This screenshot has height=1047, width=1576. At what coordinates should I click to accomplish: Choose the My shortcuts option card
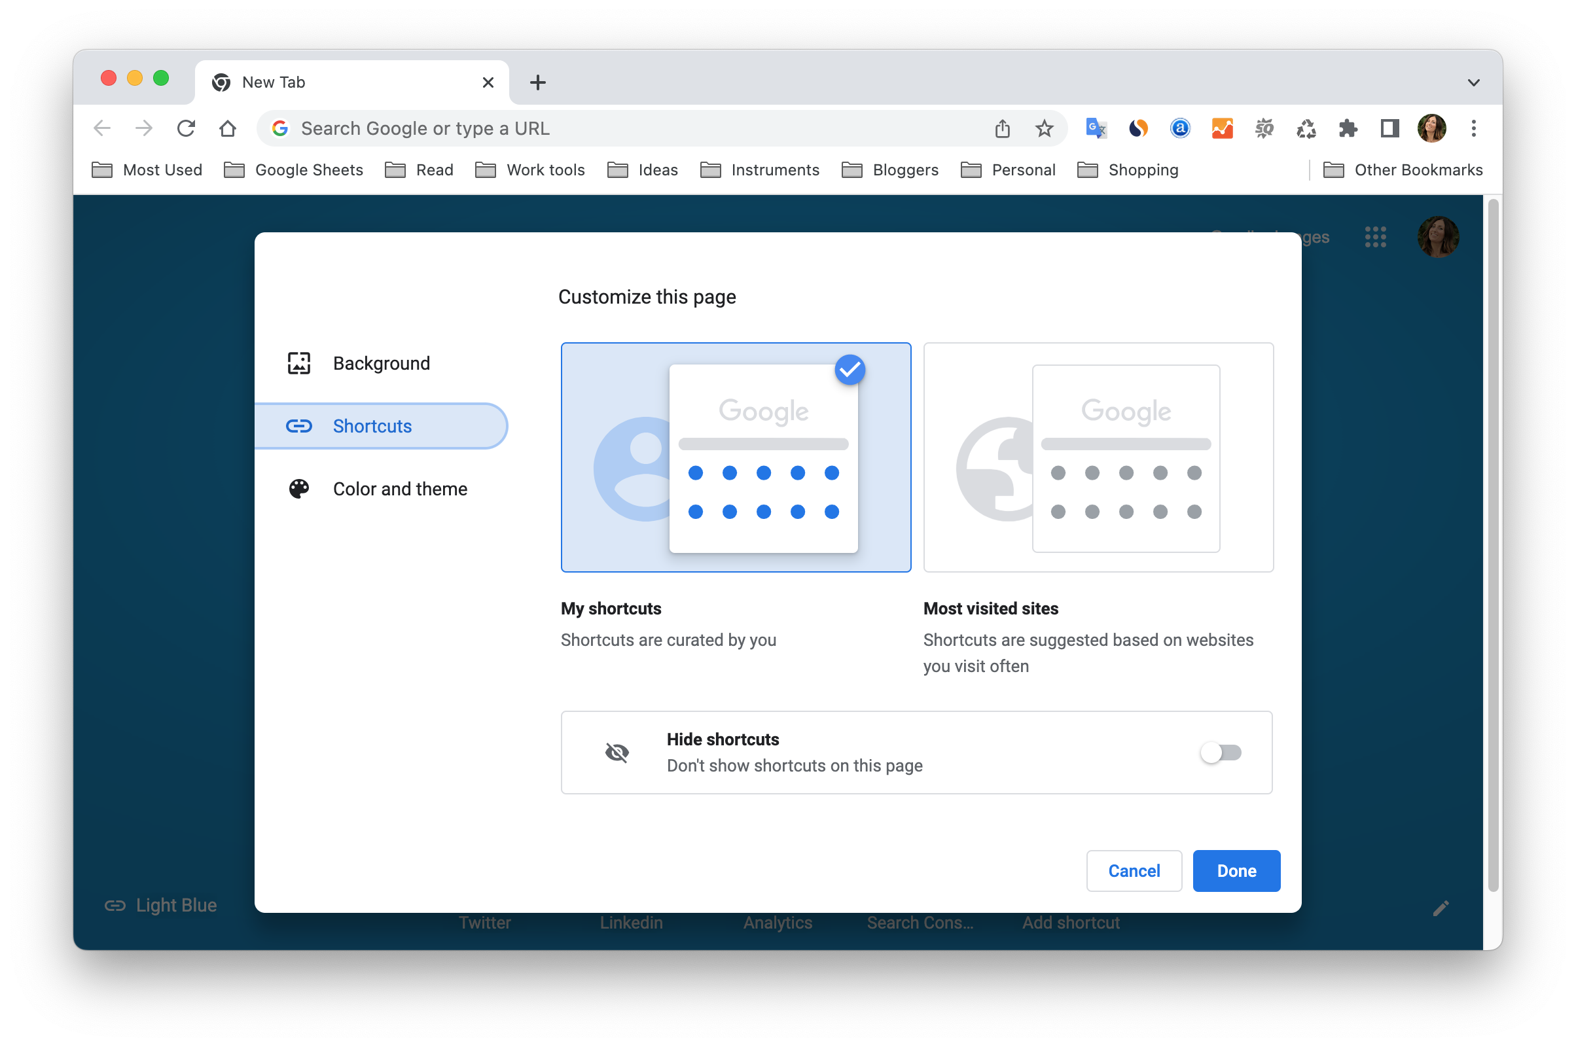click(x=736, y=457)
